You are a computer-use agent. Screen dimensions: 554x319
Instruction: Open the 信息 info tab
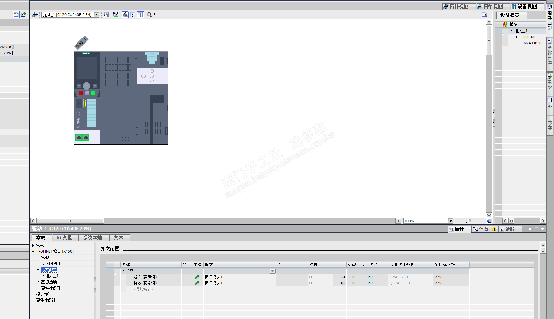(x=485, y=229)
